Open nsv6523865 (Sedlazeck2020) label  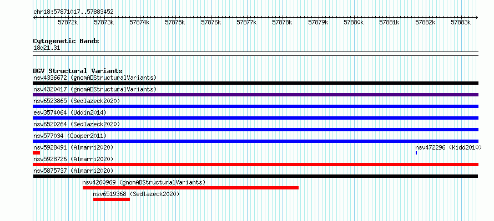tap(77, 101)
